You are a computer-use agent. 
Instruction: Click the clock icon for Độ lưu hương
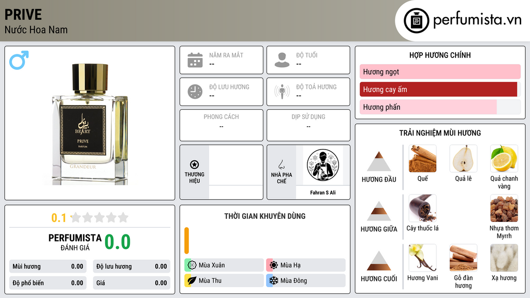coord(195,92)
